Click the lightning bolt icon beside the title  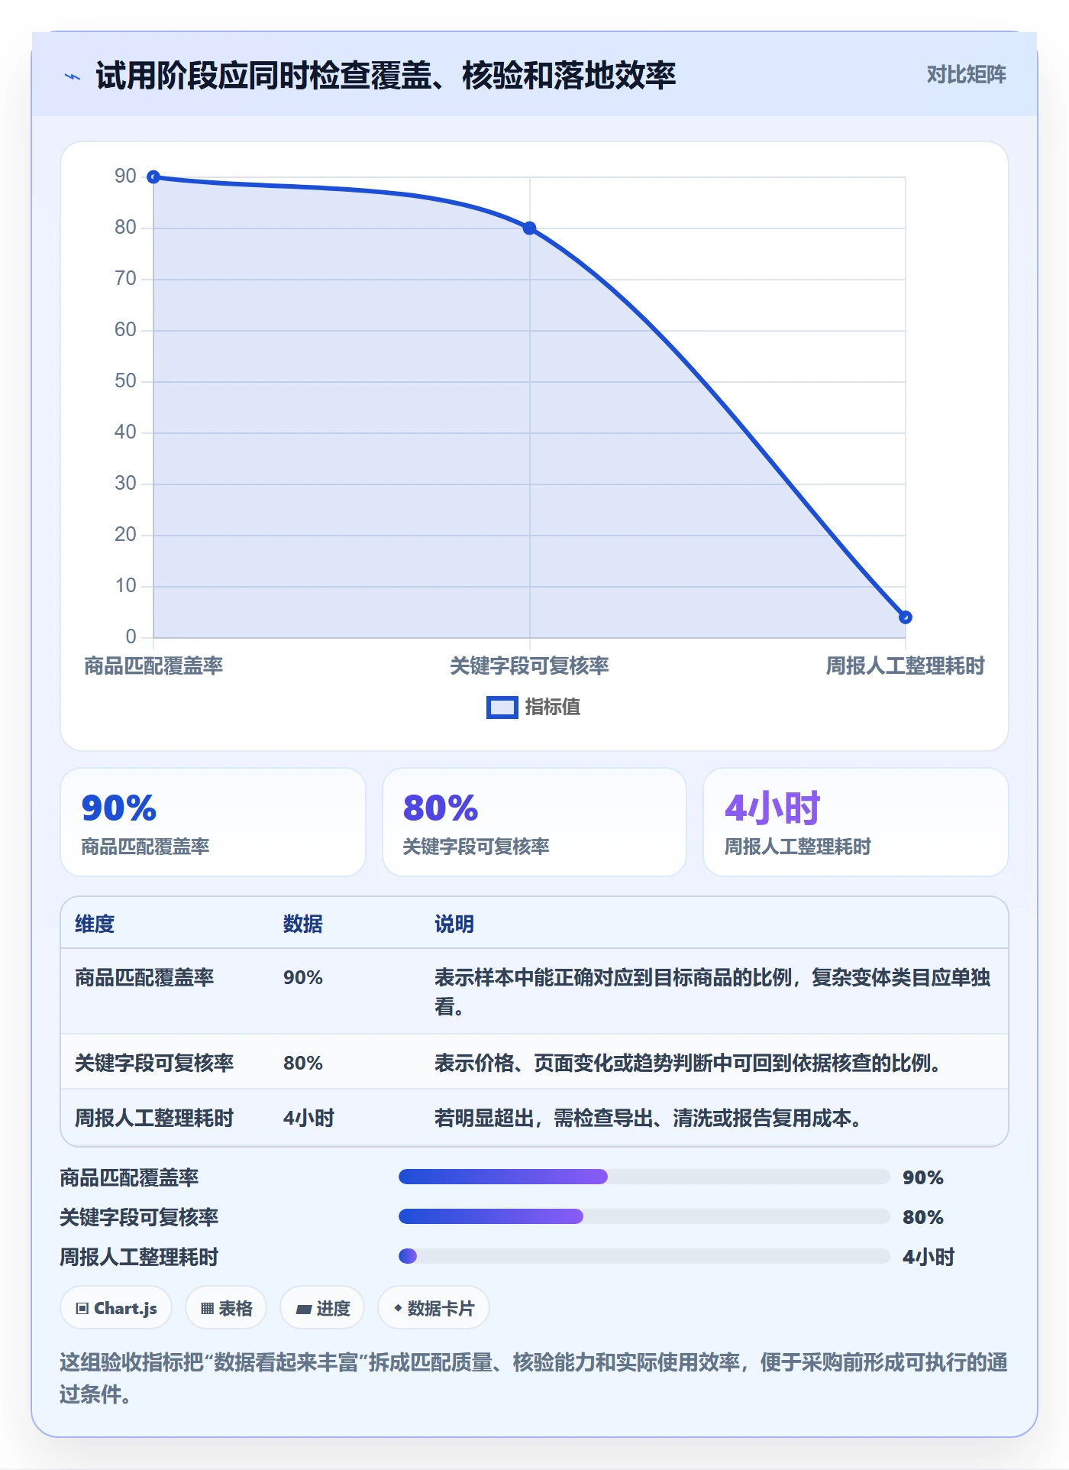[x=73, y=76]
